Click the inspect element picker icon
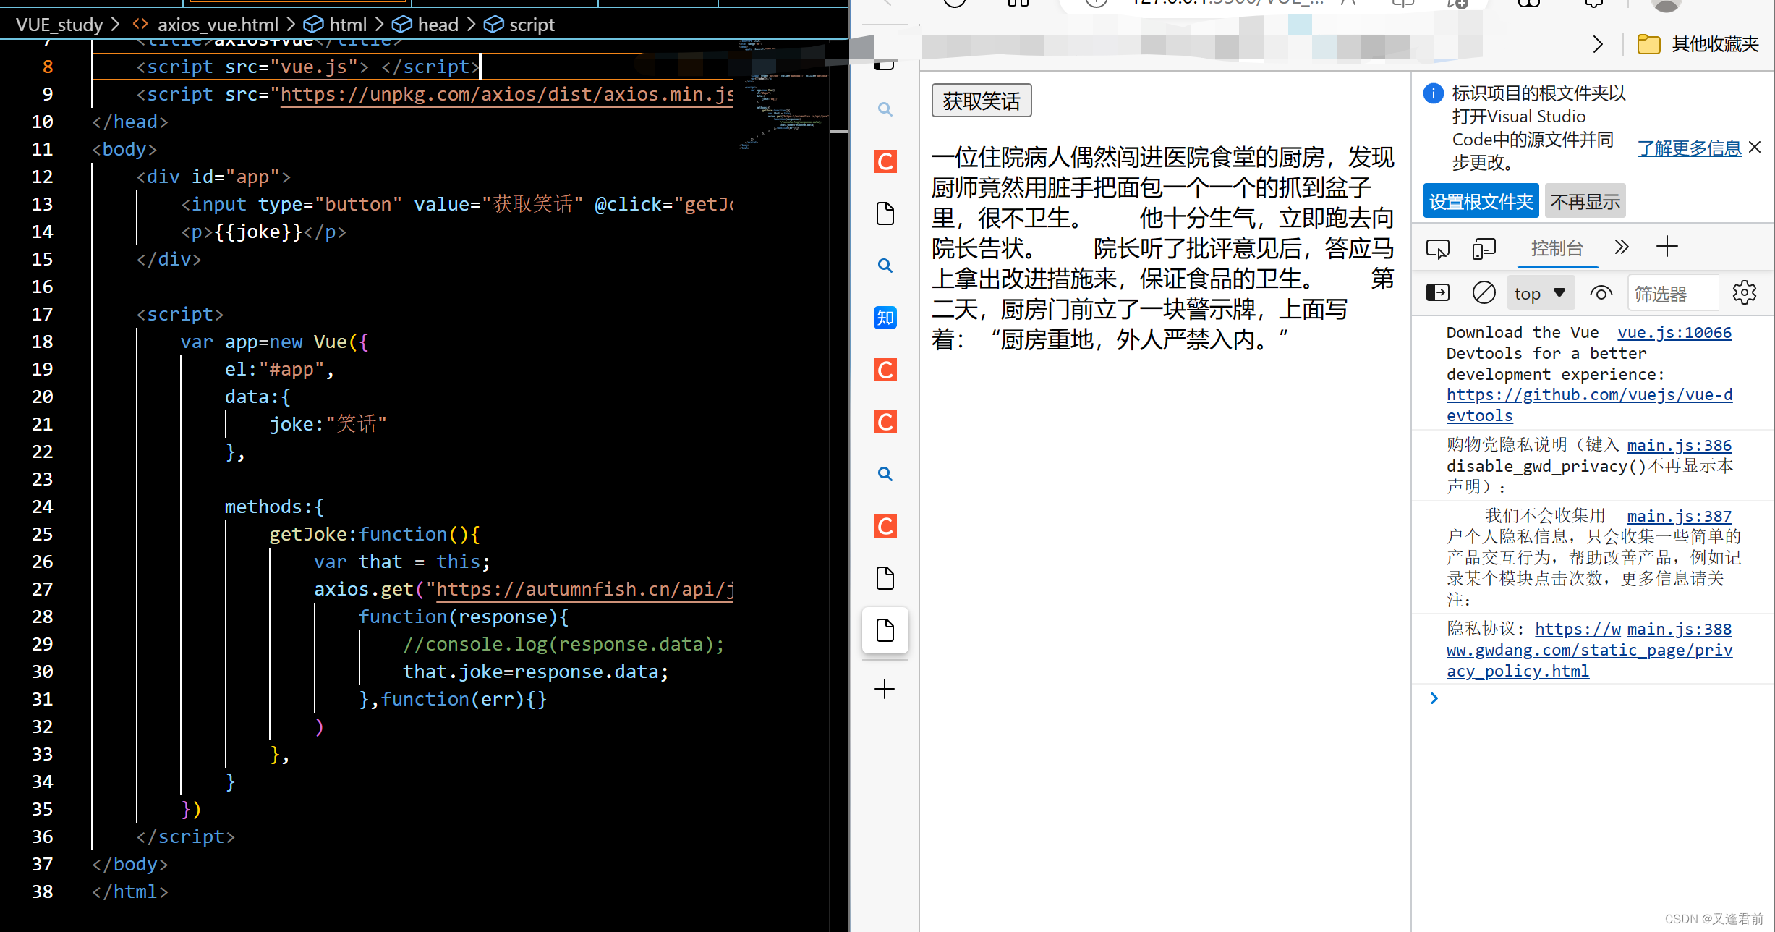Screen dimensions: 1775x932 point(1437,249)
